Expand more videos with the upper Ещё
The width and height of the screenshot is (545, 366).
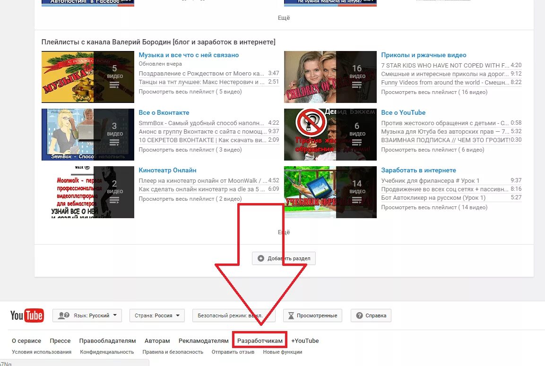tap(284, 18)
